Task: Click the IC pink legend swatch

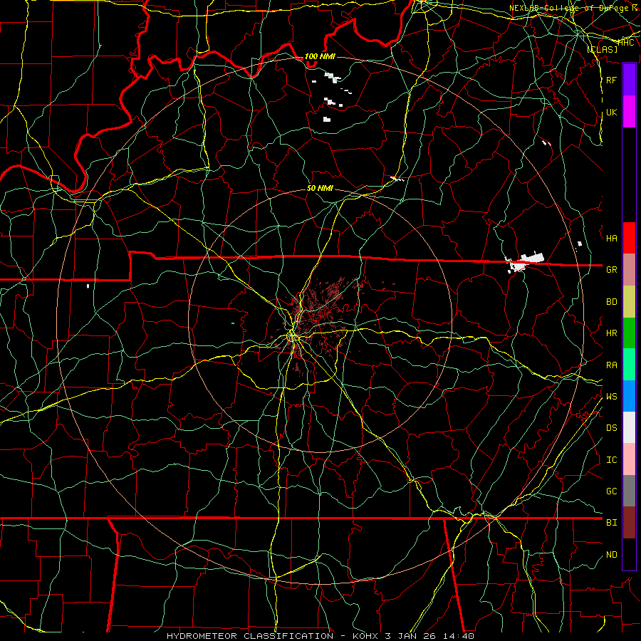Action: point(629,459)
